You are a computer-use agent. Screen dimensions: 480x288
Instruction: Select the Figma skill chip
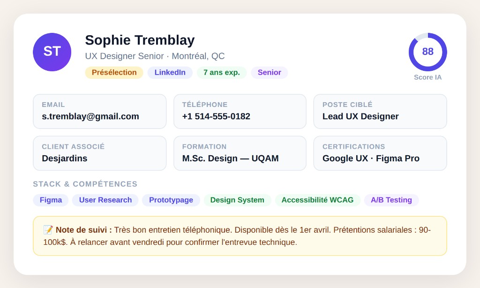pyautogui.click(x=51, y=200)
